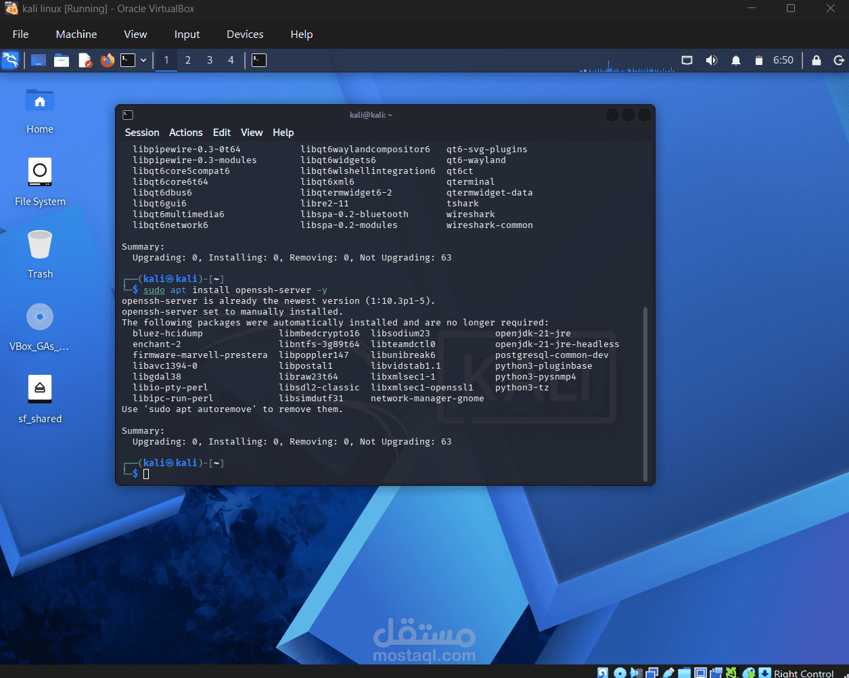Select the Home desktop folder icon
Viewport: 849px width, 678px height.
click(x=40, y=111)
